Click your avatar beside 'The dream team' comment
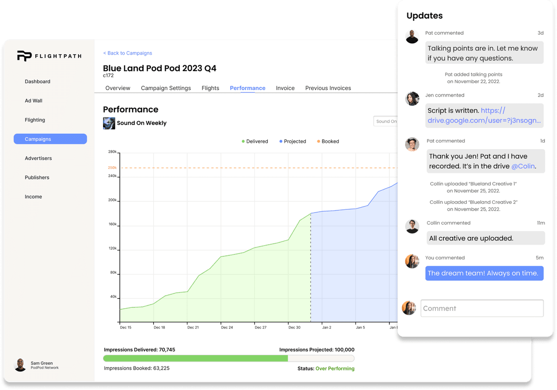Viewport: 557px width, 390px height. coord(412,261)
